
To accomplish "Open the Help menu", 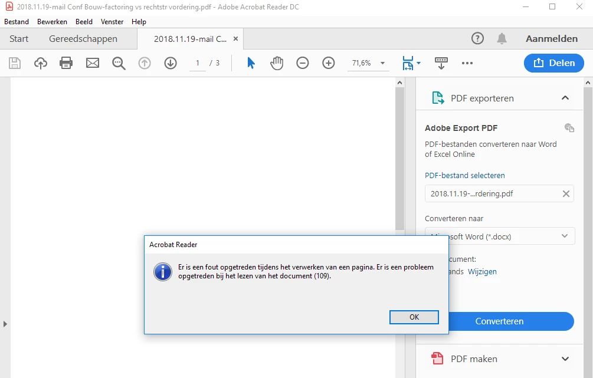I will point(139,22).
